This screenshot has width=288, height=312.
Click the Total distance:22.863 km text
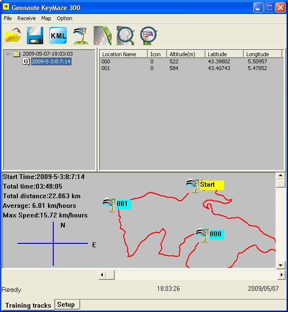tap(42, 196)
